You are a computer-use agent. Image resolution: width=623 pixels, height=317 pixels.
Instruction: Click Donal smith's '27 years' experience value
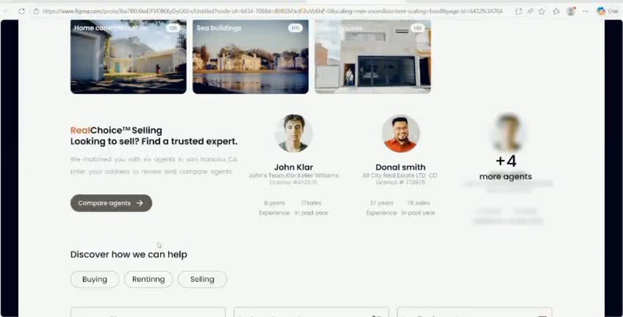point(381,203)
